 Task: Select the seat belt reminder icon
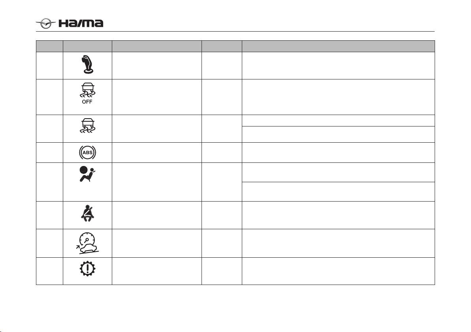pyautogui.click(x=87, y=213)
